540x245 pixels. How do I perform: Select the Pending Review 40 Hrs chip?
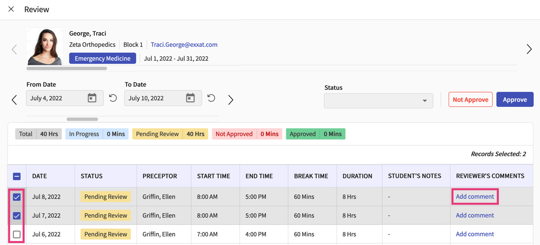(170, 134)
